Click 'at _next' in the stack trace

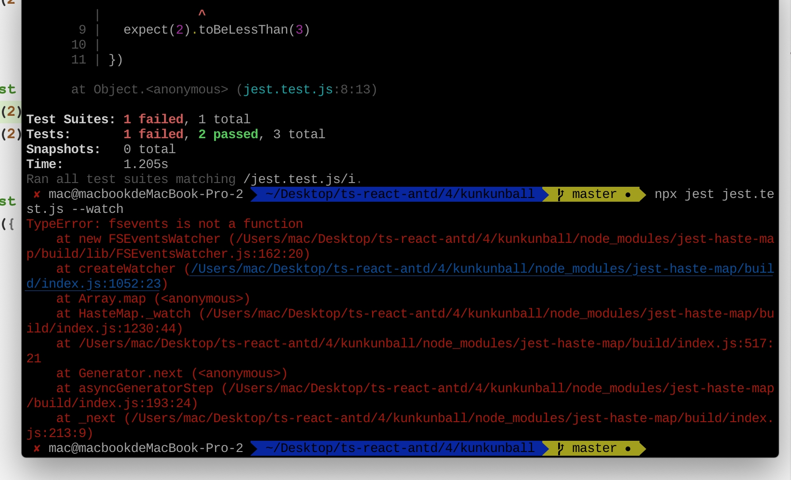(x=86, y=418)
